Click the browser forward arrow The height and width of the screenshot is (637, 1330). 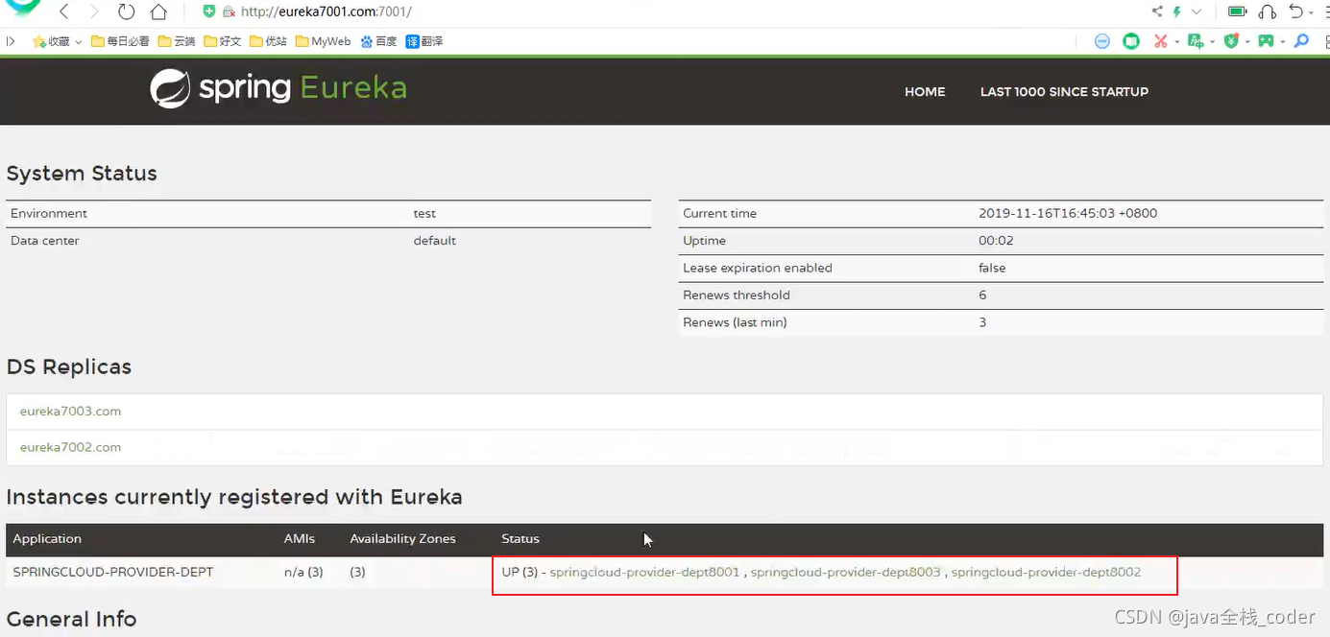[93, 12]
